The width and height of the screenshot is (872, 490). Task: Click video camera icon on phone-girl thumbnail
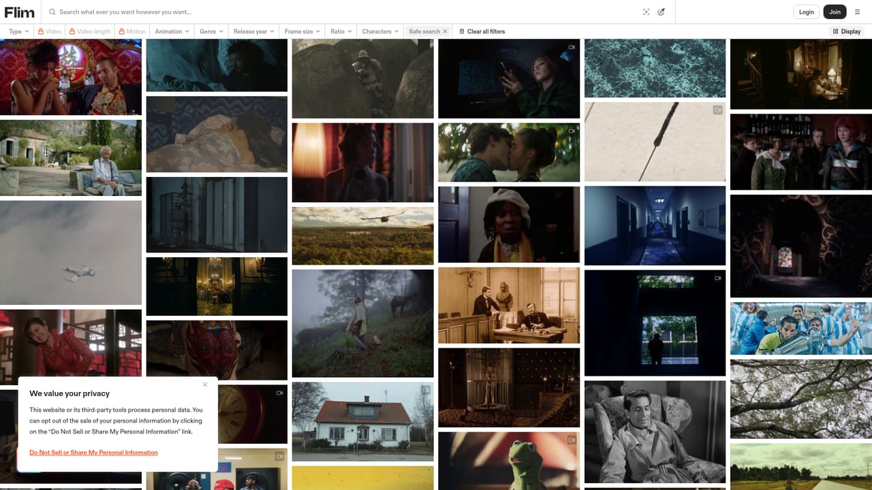(572, 48)
